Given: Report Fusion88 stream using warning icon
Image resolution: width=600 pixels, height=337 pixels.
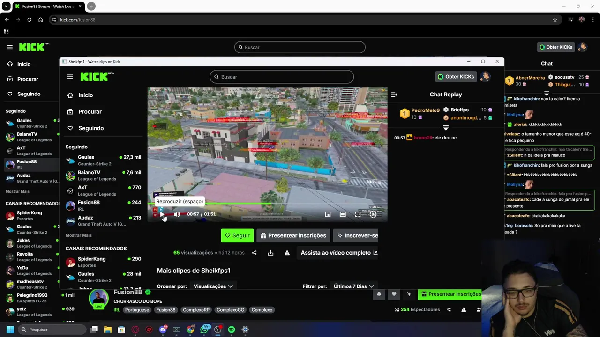Looking at the screenshot, I should (x=464, y=310).
